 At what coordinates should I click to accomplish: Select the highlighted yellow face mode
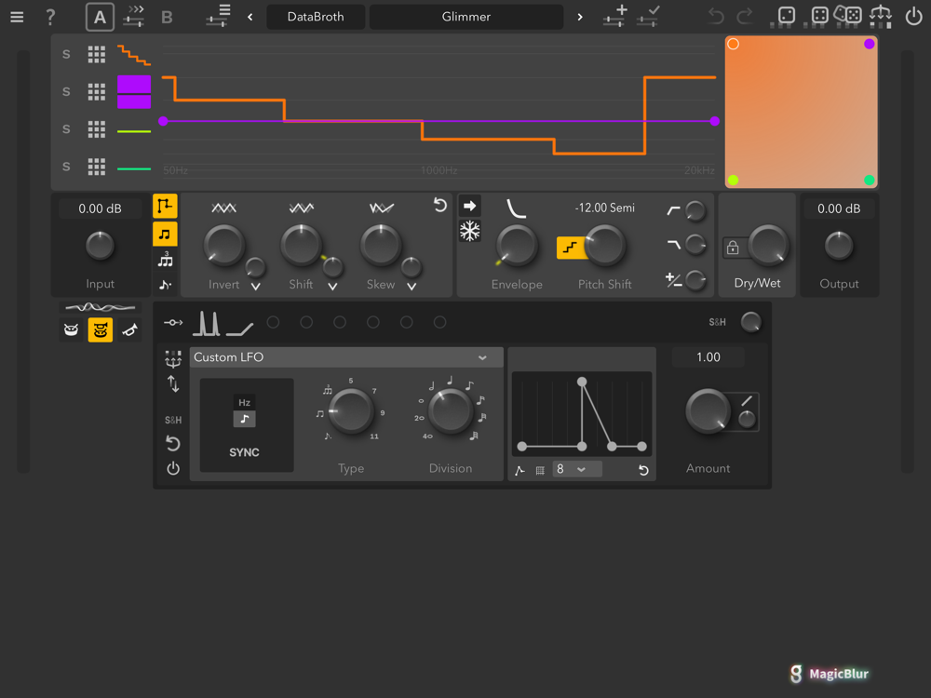(101, 330)
